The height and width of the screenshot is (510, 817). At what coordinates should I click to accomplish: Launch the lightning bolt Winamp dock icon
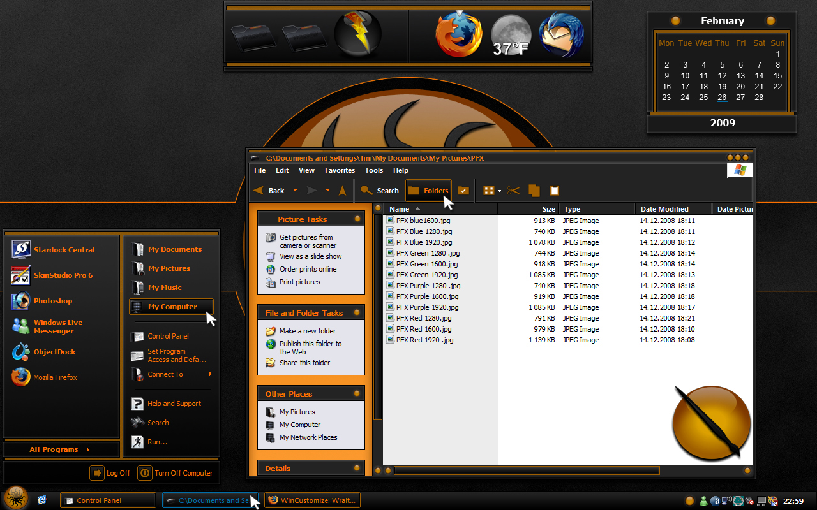tap(358, 35)
